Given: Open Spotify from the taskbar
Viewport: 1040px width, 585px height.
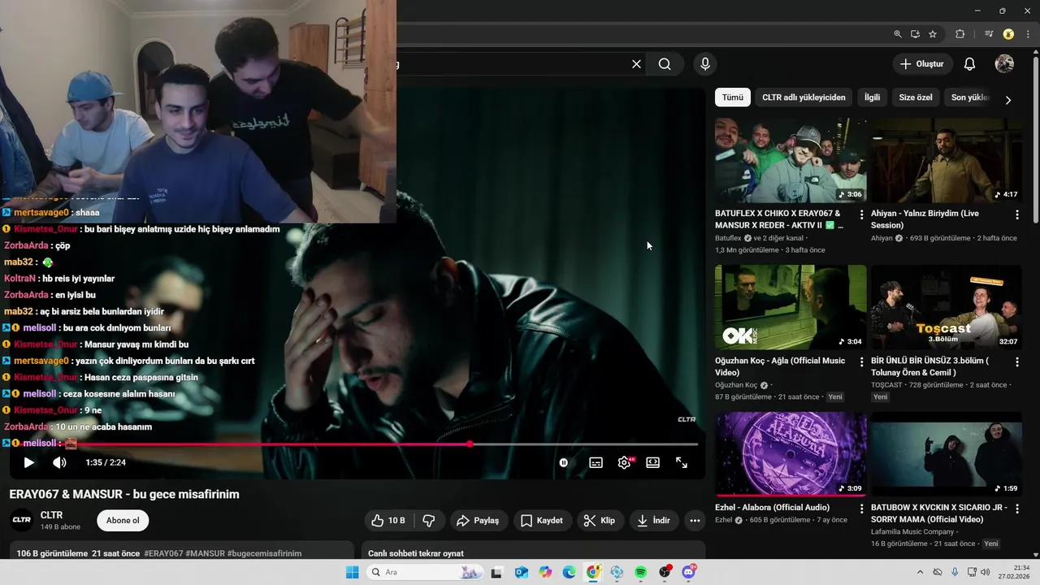Looking at the screenshot, I should (641, 573).
